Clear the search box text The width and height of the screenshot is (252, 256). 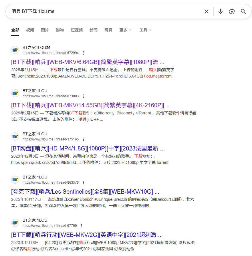click(207, 11)
